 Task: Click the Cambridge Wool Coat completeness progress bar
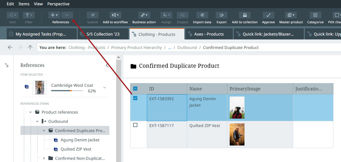point(67,91)
